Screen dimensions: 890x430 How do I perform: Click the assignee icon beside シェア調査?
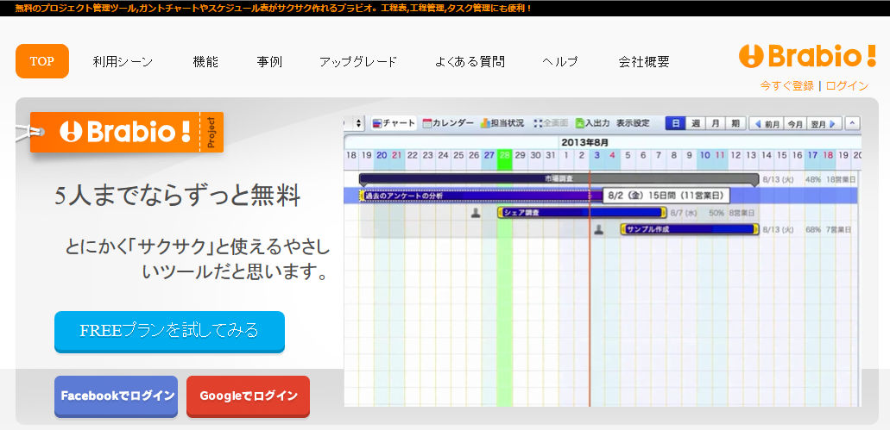(x=477, y=213)
